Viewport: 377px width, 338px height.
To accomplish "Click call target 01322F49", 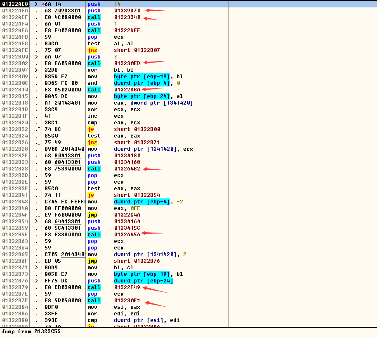I will pos(127,287).
